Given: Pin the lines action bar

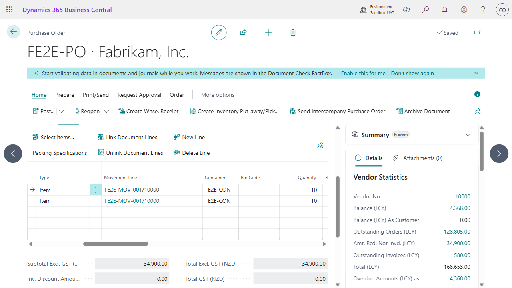Looking at the screenshot, I should click(320, 145).
